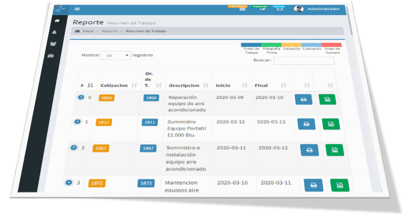Open the orange cotizacion badge 1867
The height and width of the screenshot is (217, 407).
coord(101,148)
